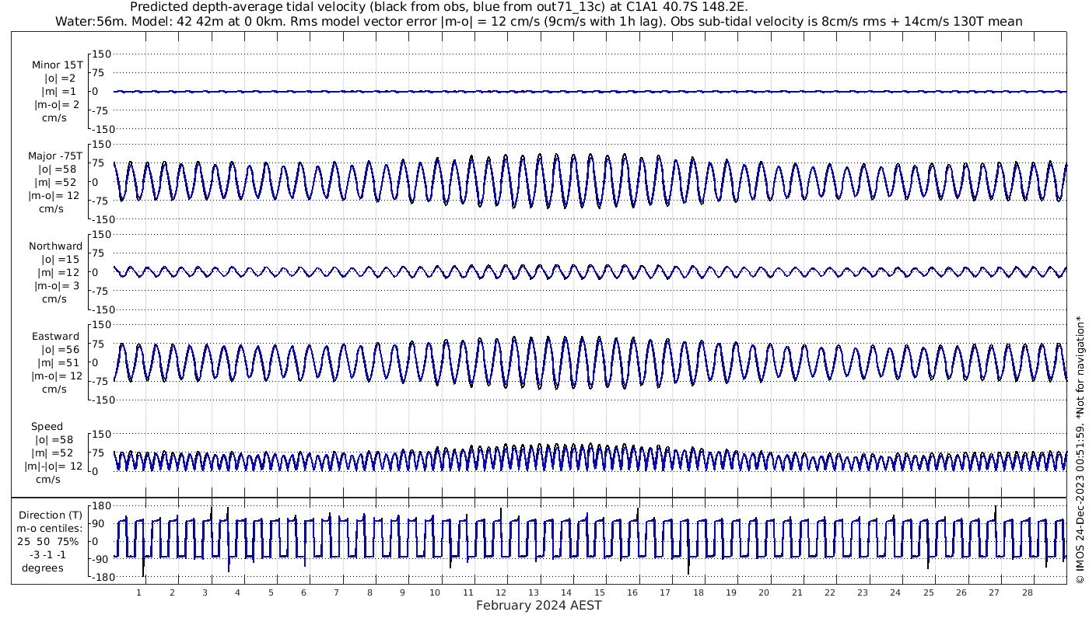The image size is (1089, 622).
Task: Click day '21' tick on date axis
Action: pyautogui.click(x=797, y=592)
